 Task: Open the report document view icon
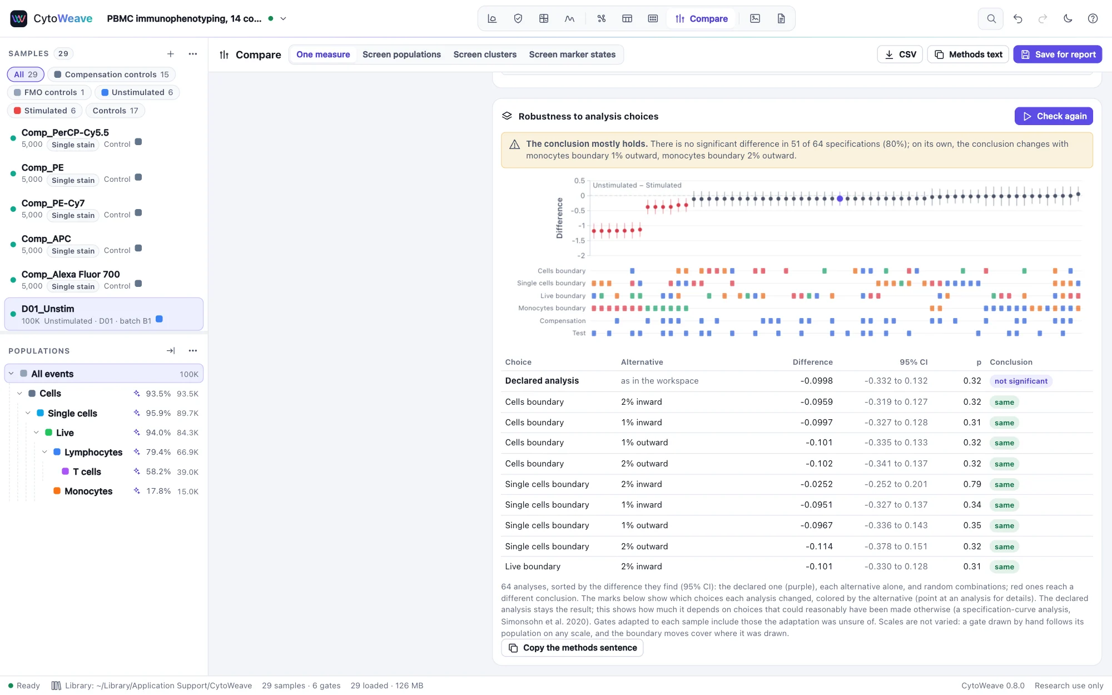[x=781, y=18]
